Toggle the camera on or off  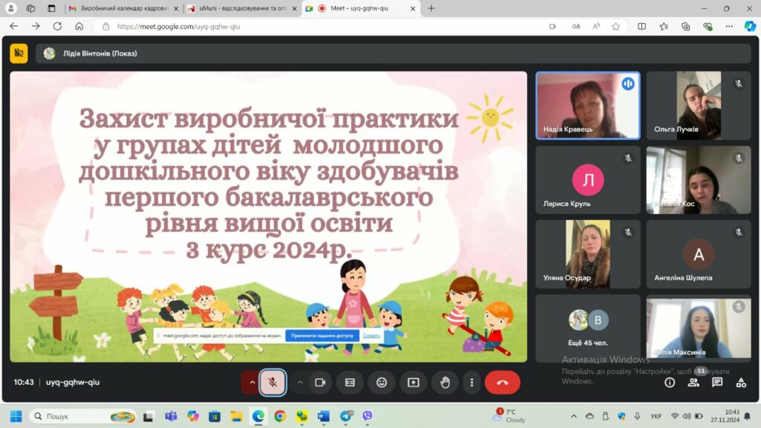click(x=320, y=383)
